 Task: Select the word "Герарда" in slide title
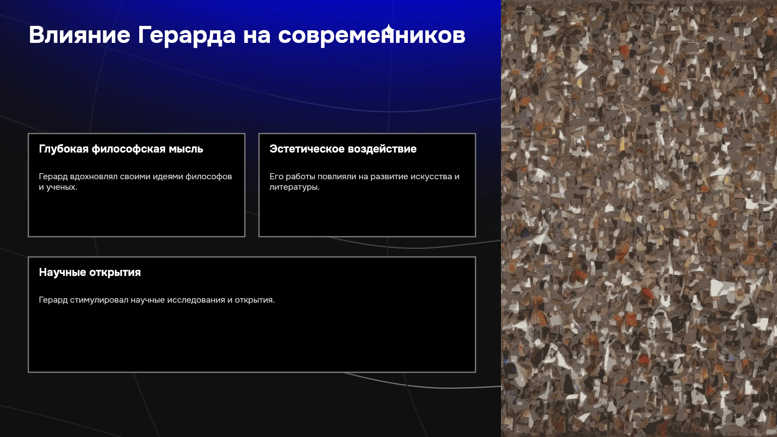(x=187, y=36)
